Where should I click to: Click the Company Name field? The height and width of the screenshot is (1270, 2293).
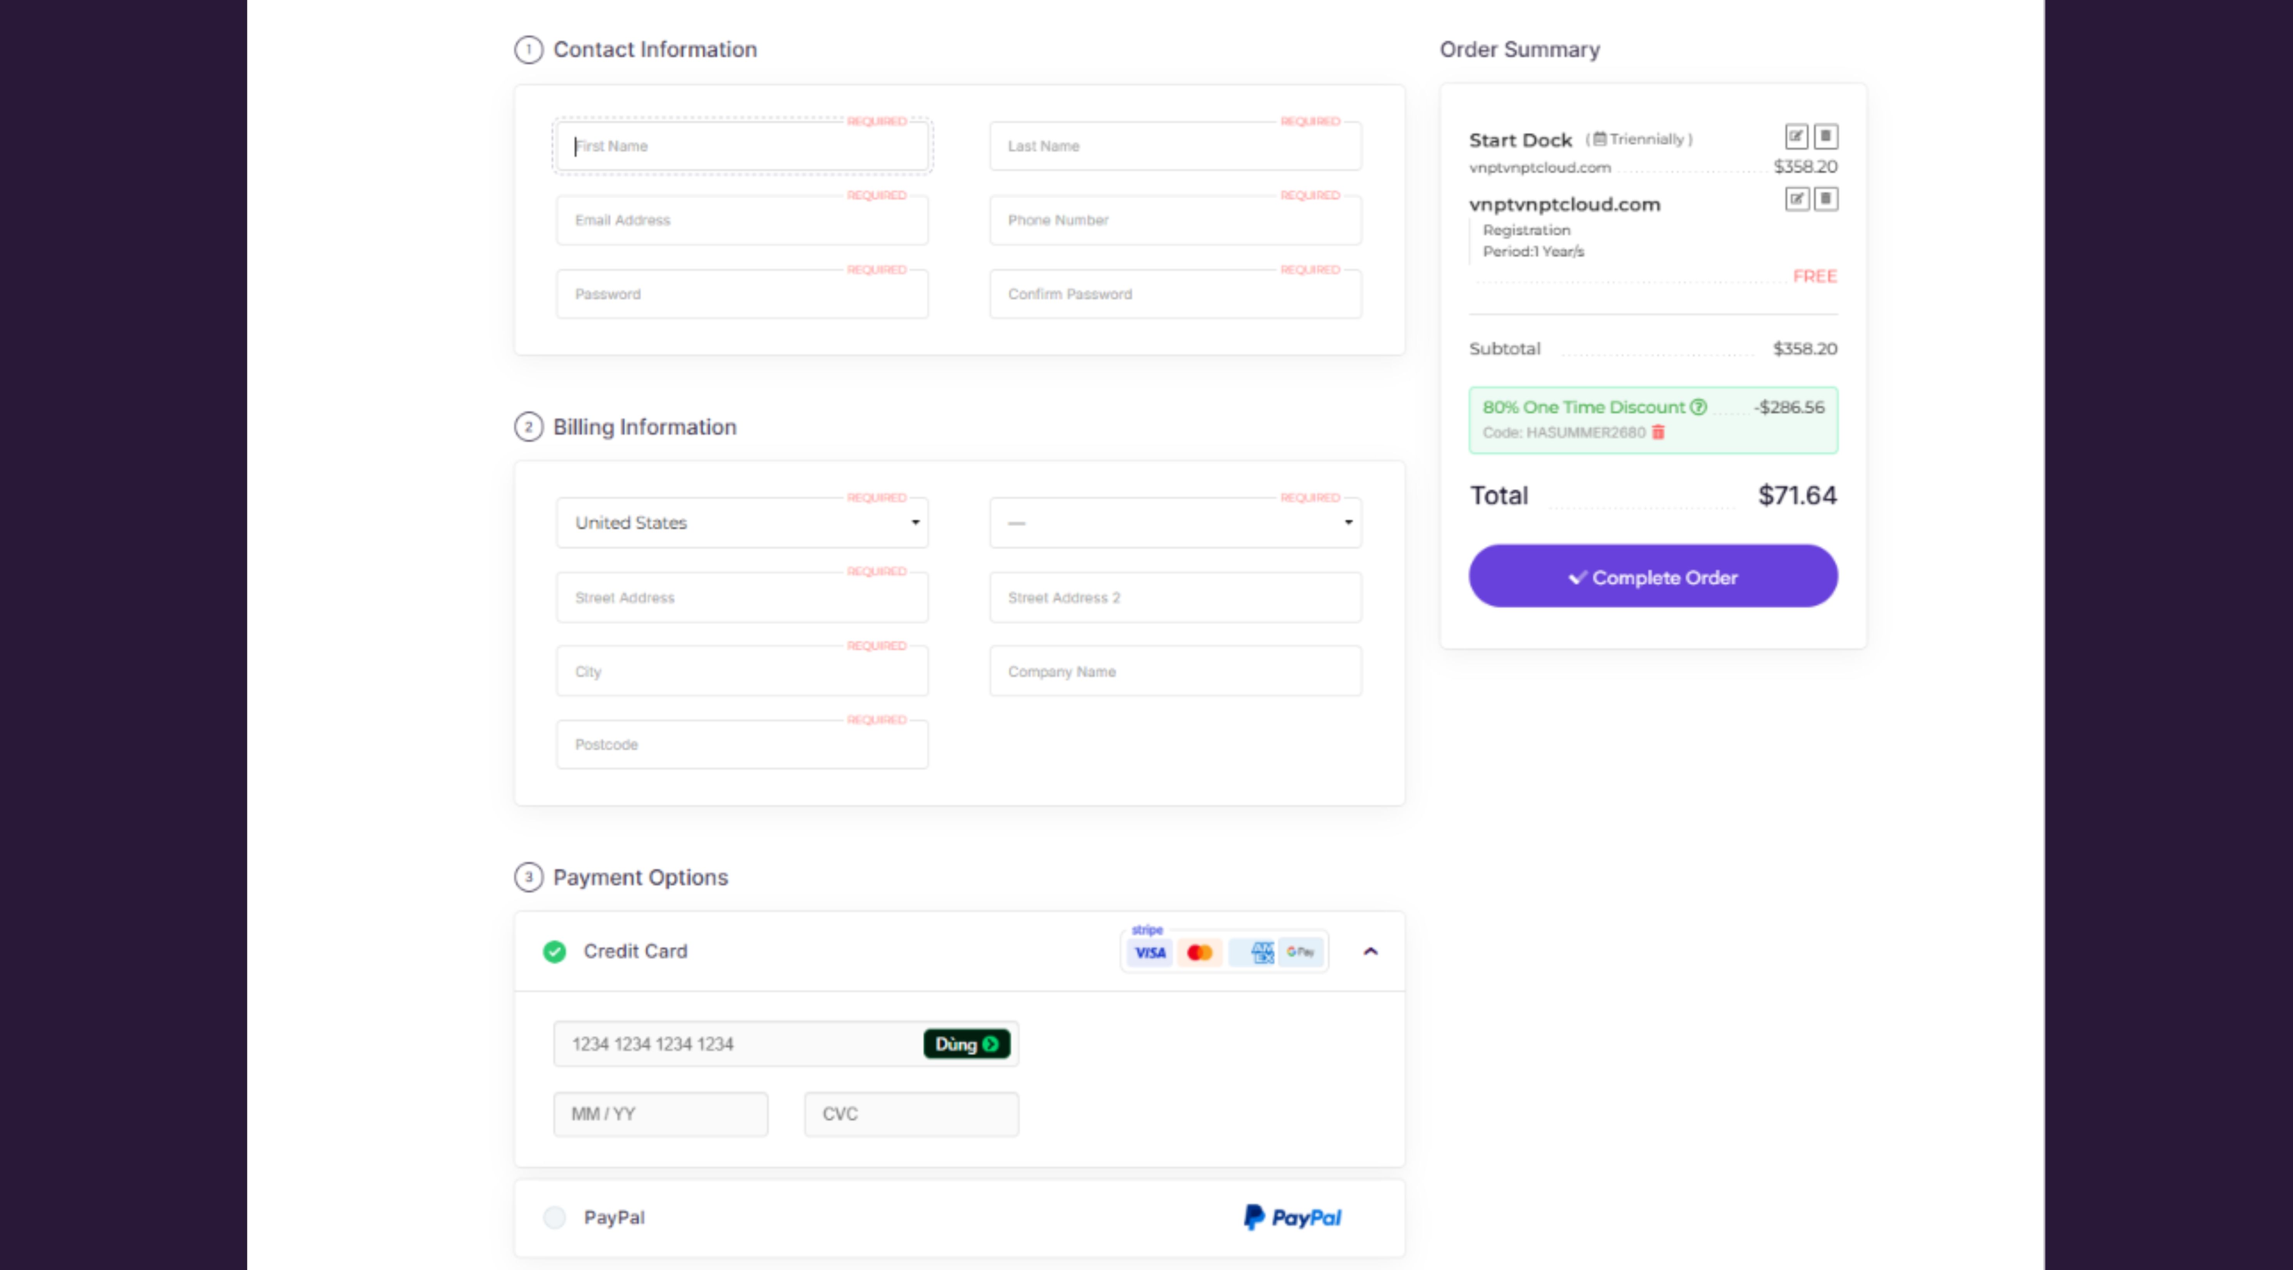tap(1176, 672)
